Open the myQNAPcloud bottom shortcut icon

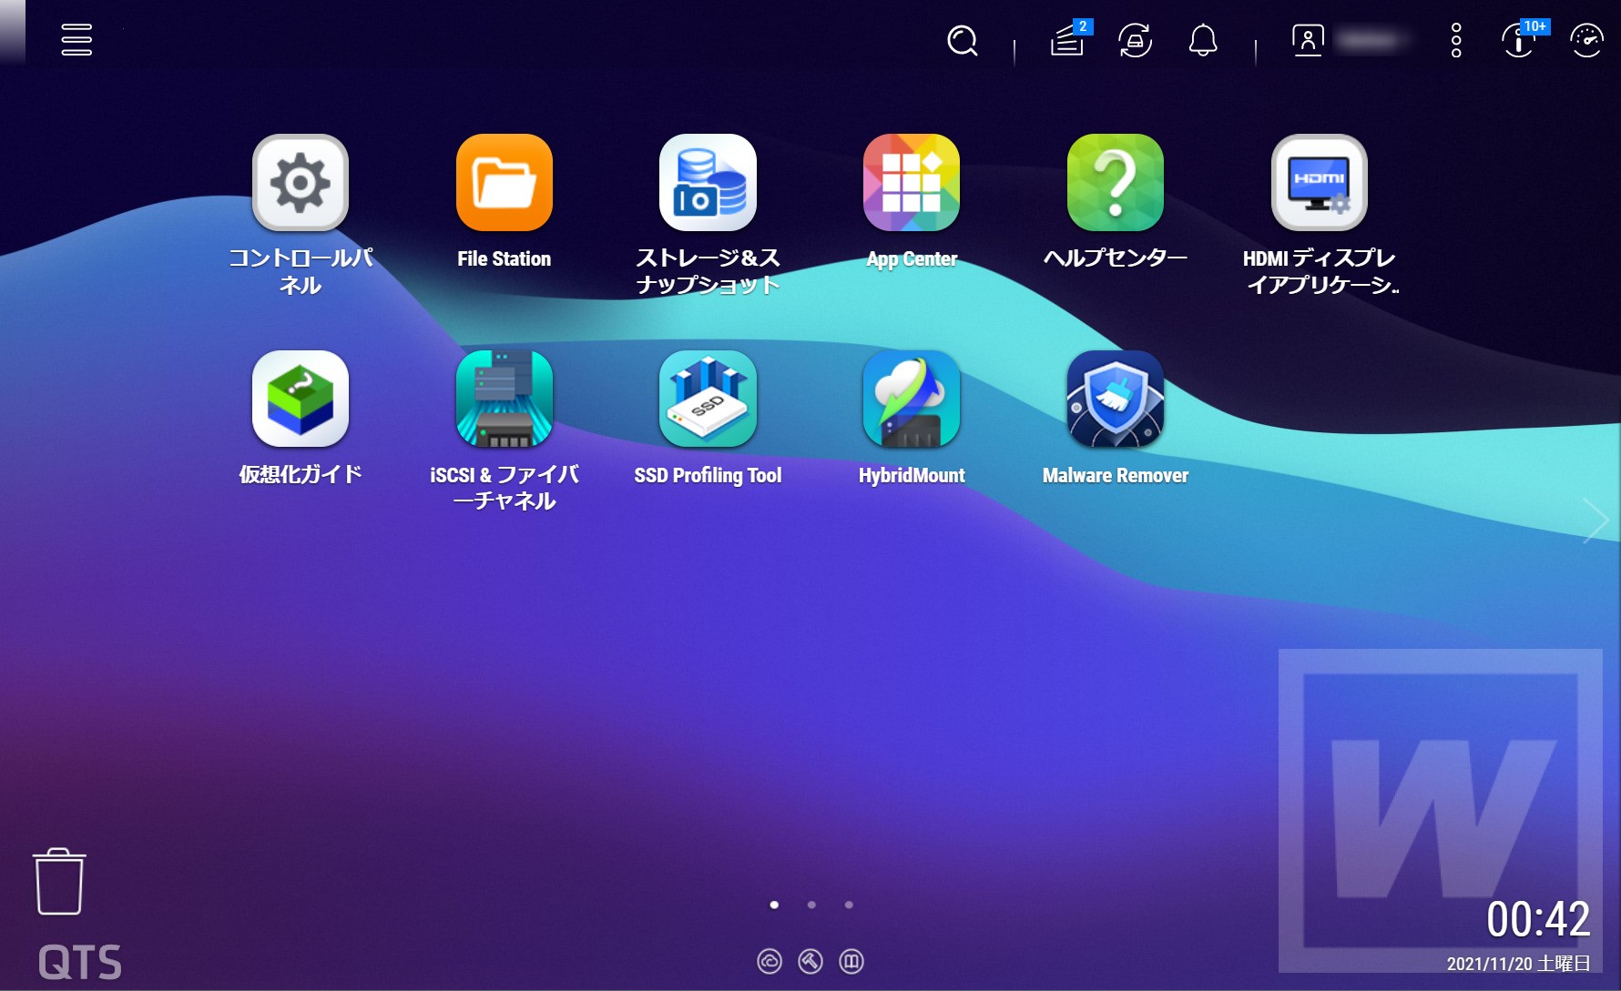770,961
